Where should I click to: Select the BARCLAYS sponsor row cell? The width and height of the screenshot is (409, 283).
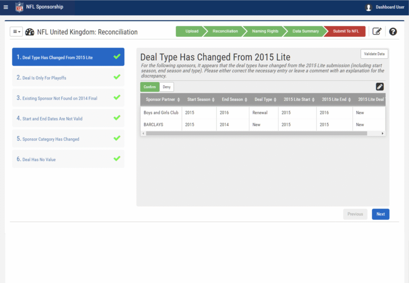pos(153,125)
